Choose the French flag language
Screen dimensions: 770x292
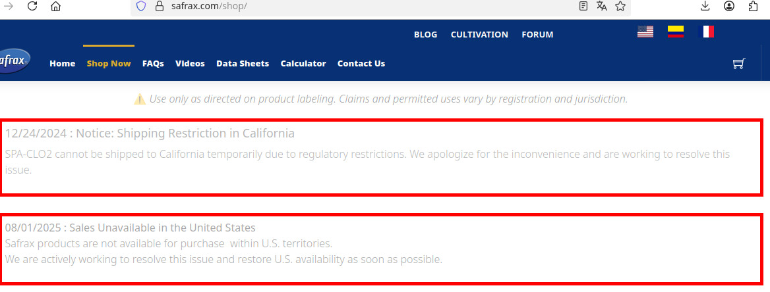pos(705,32)
